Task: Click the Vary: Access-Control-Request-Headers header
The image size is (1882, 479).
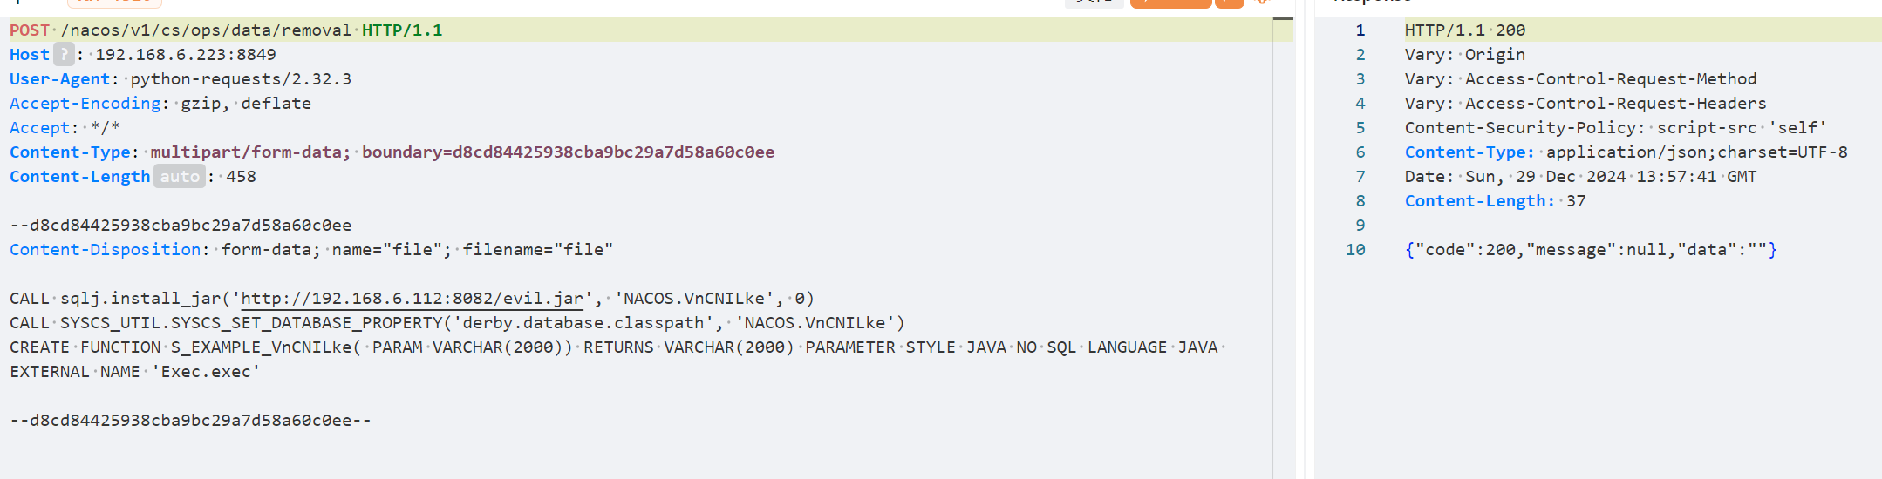Action: 1585,103
